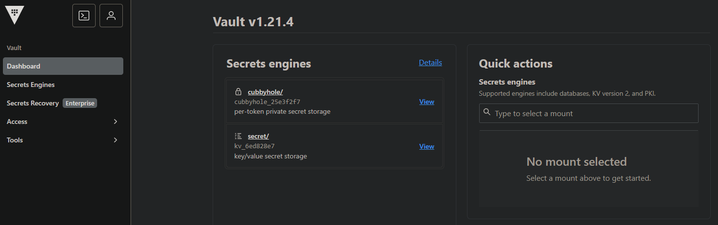Screen dimensions: 718x225
Task: Click the Enterprise badge
Action: [80, 103]
